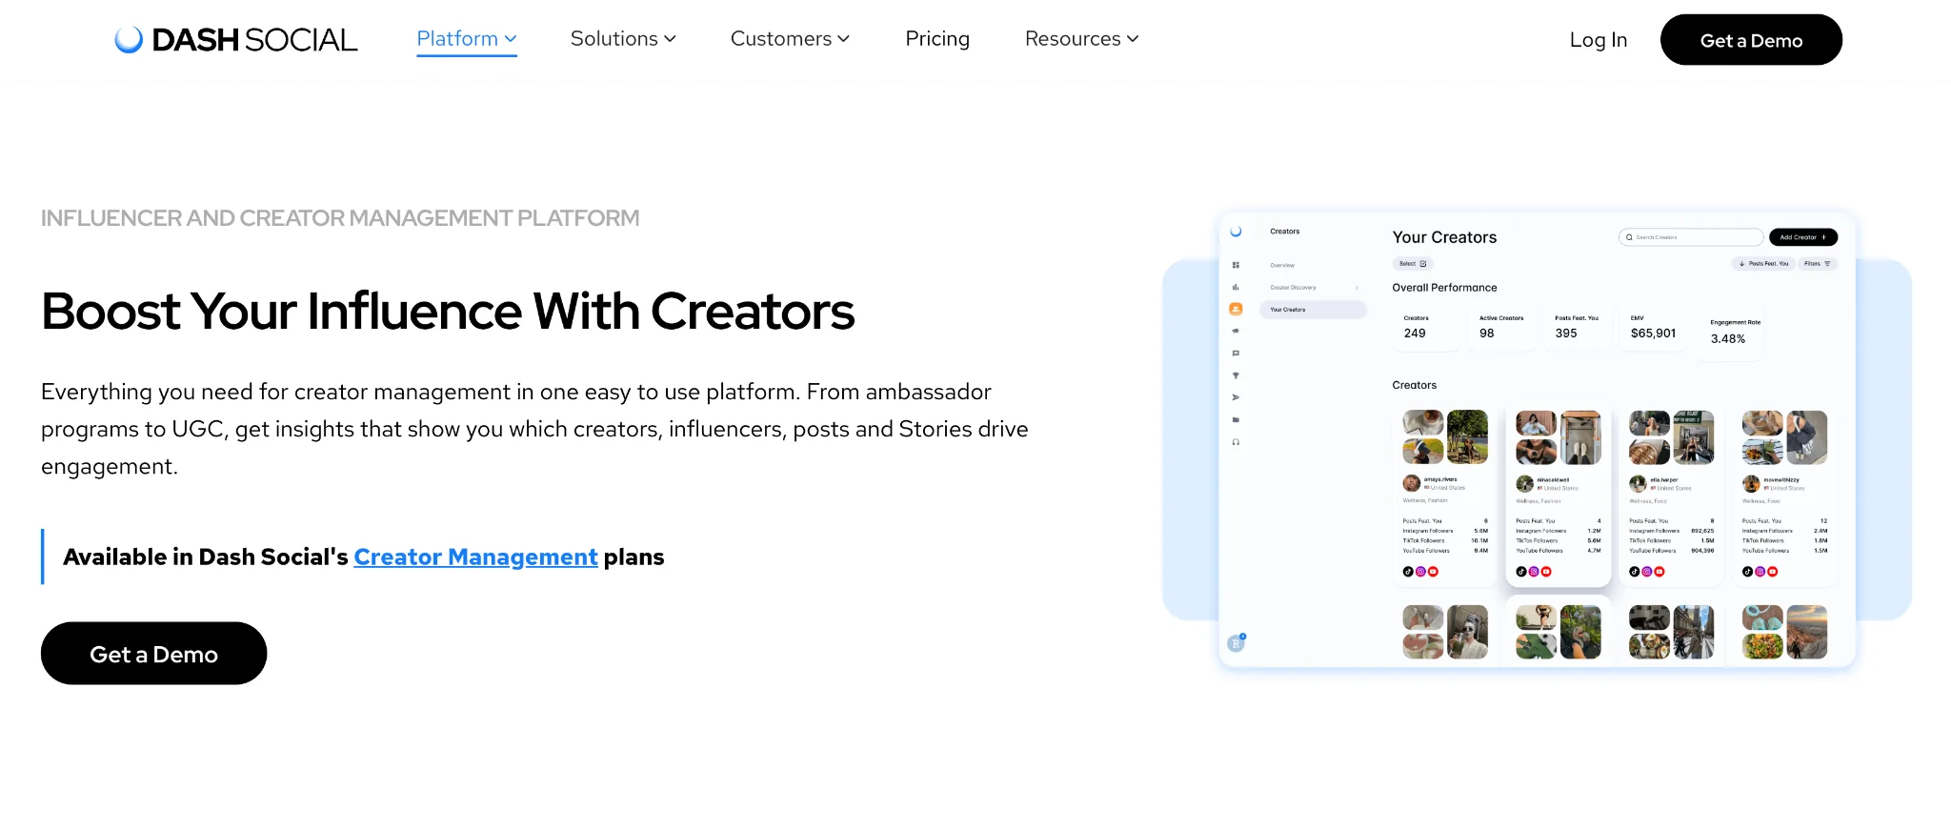Screen dimensions: 1951x830
Task: Follow the Creator Management link
Action: pos(475,557)
